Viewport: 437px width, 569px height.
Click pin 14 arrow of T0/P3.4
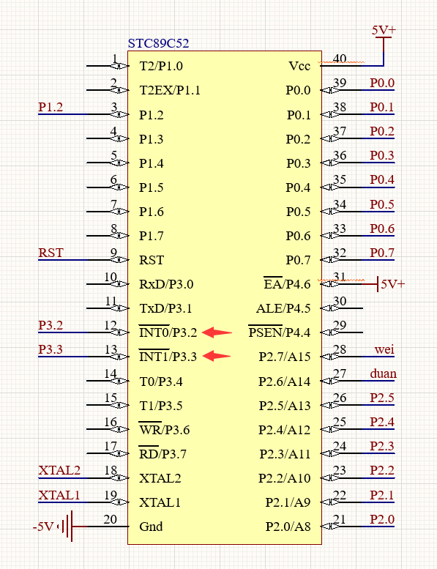[x=119, y=381]
